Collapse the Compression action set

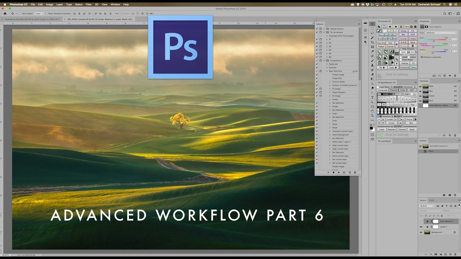tap(324, 60)
